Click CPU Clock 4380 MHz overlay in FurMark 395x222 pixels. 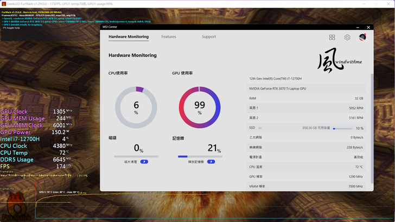pos(36,145)
